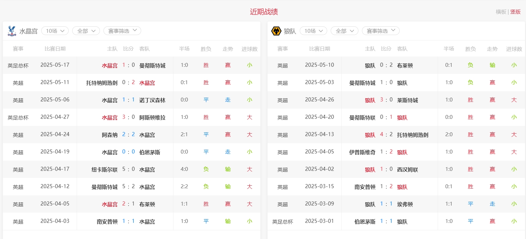Click the 近期战绩 section title
The width and height of the screenshot is (526, 239).
tap(264, 12)
